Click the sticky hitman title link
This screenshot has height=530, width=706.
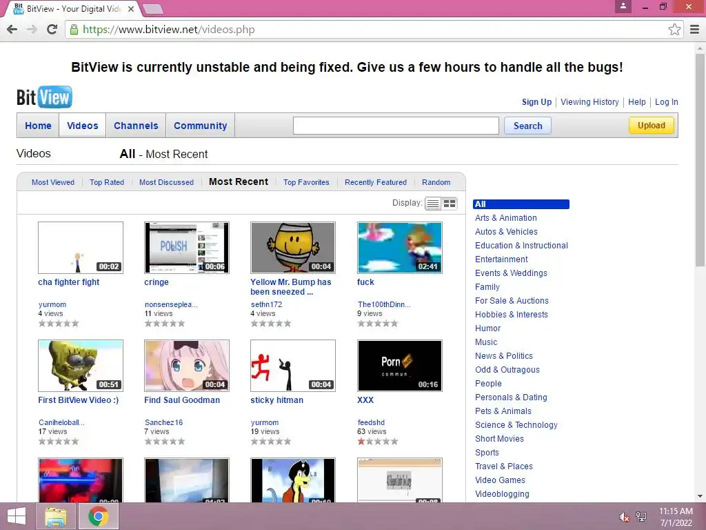tap(277, 400)
